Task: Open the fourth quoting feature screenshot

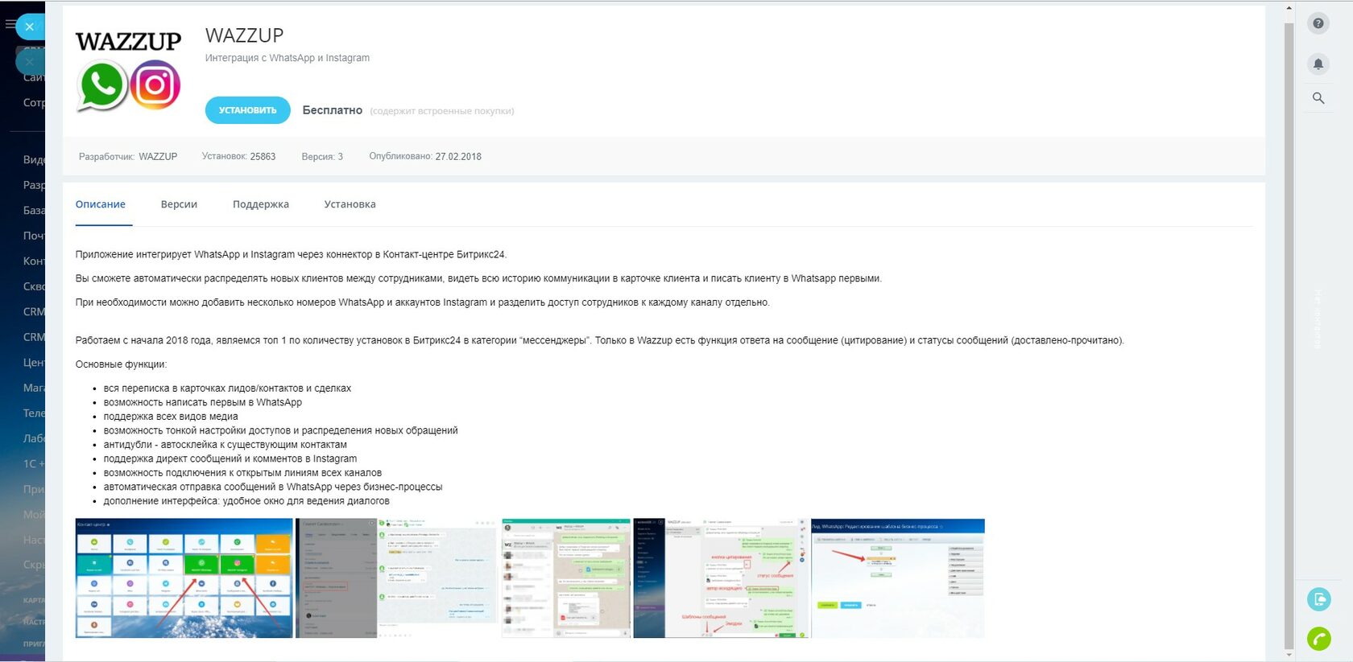Action: coord(721,578)
